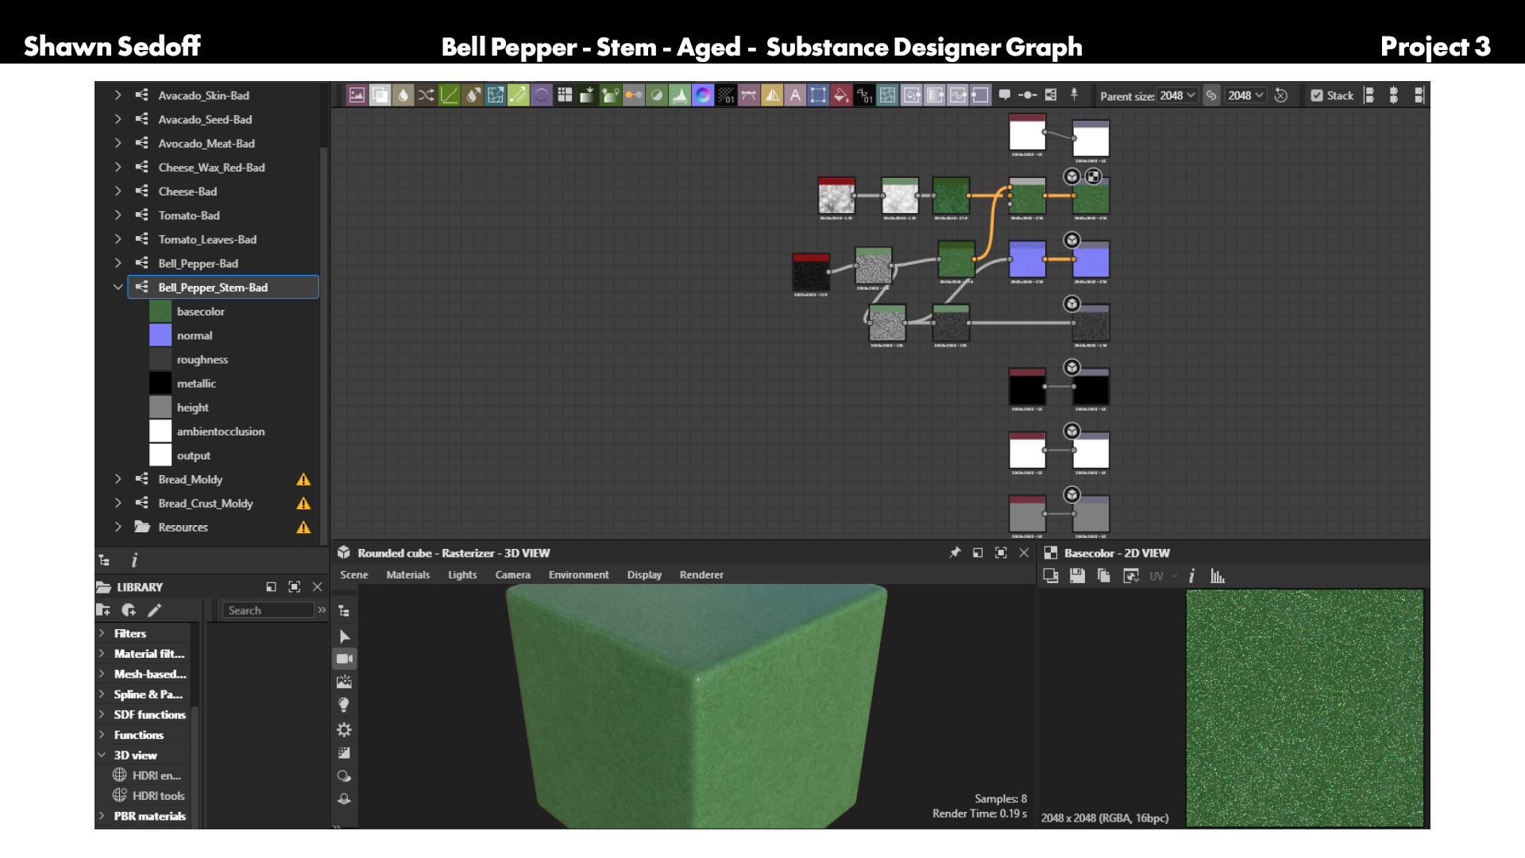Show histogram in the 2D view
Viewport: 1525px width, 858px height.
1217,576
